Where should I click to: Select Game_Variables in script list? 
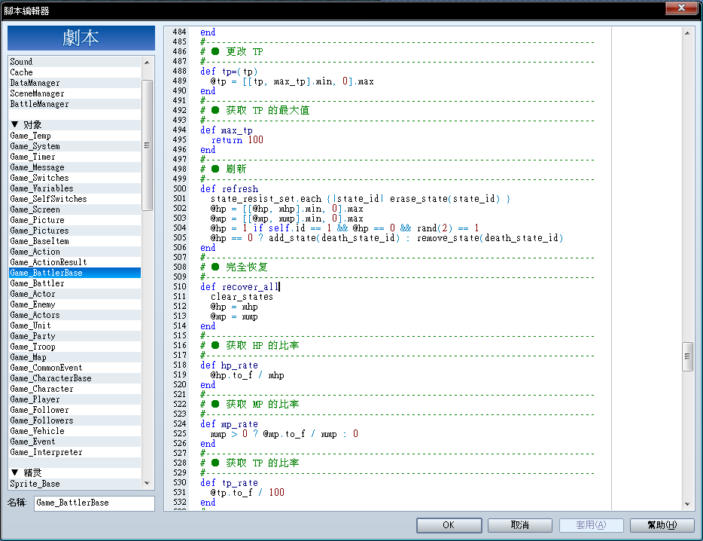(x=75, y=188)
